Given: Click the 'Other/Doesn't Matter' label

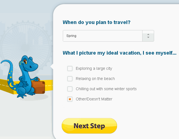Looking at the screenshot, I should 94,99.
